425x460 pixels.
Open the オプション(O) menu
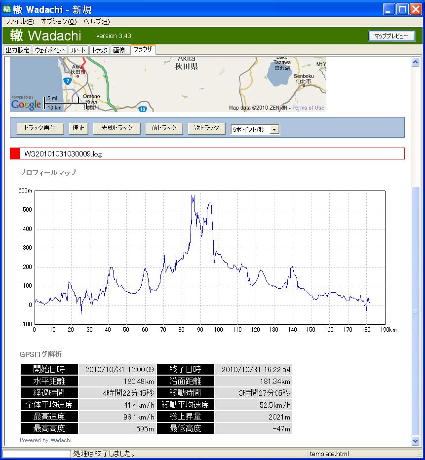pos(59,21)
